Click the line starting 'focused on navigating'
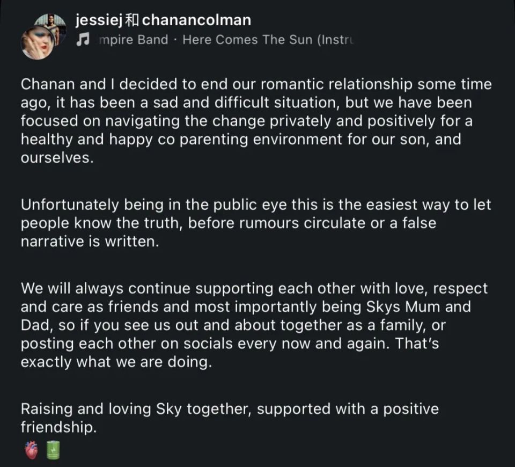Image resolution: width=515 pixels, height=467 pixels. [x=247, y=121]
